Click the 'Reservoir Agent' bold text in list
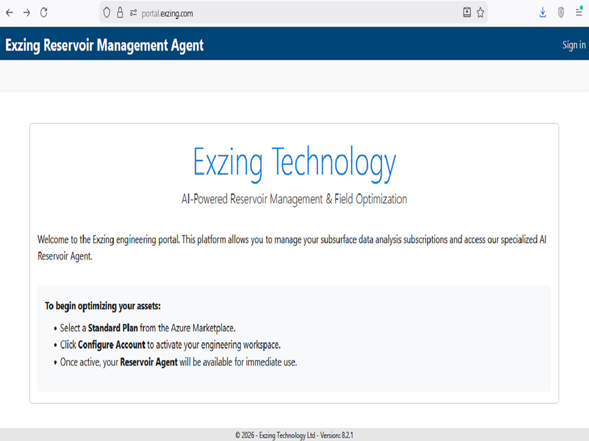 [149, 362]
